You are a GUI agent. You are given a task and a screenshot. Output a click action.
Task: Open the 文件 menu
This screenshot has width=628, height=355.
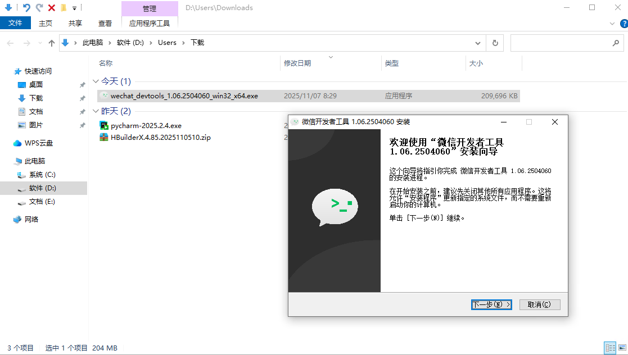pyautogui.click(x=15, y=23)
